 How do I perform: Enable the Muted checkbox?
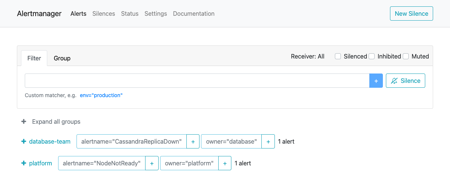coord(406,56)
